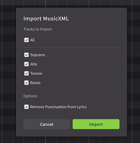Click the Options section heading
Viewport: 140px width, 143px height.
[x=30, y=96]
